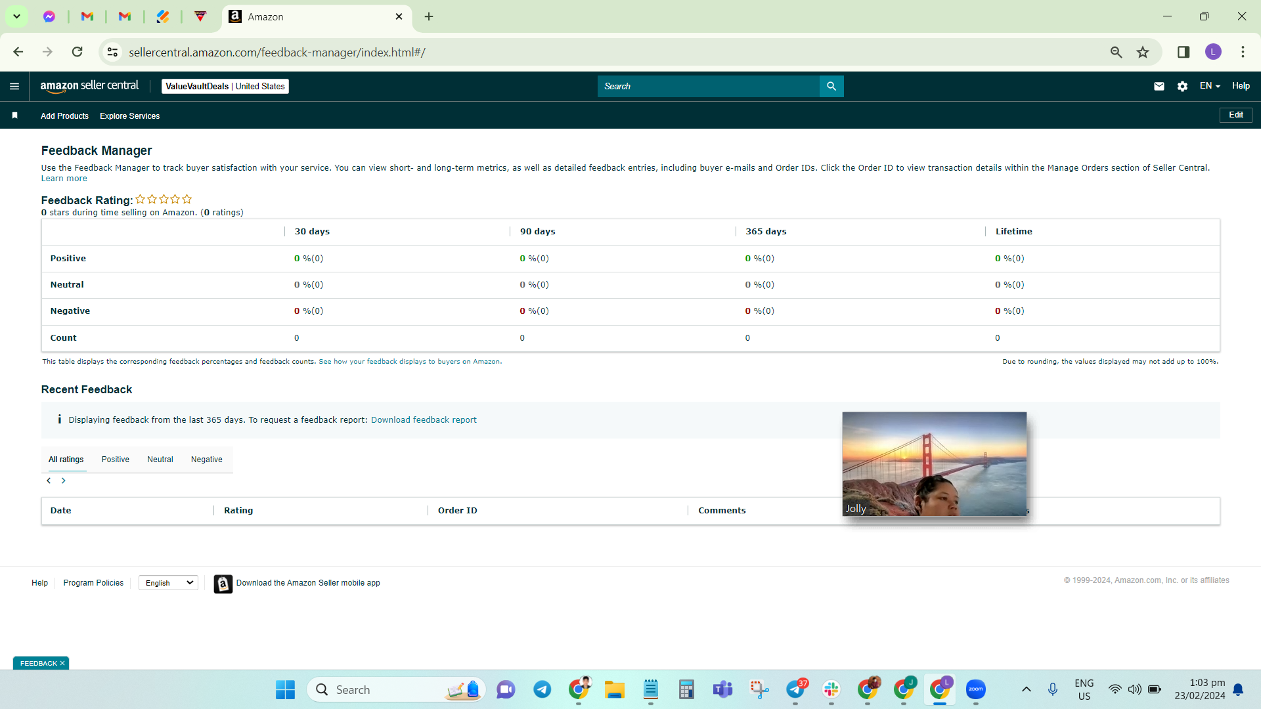Image resolution: width=1261 pixels, height=709 pixels.
Task: Click the Jolly video thumbnail
Action: pos(935,464)
